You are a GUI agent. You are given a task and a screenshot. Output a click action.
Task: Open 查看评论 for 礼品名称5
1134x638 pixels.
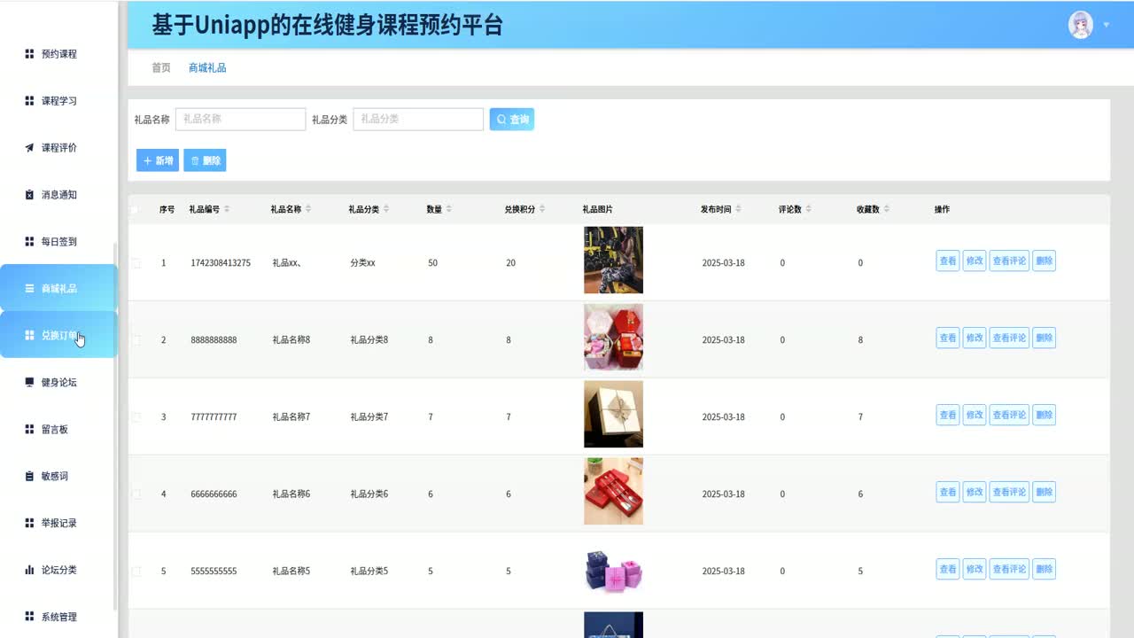1009,569
